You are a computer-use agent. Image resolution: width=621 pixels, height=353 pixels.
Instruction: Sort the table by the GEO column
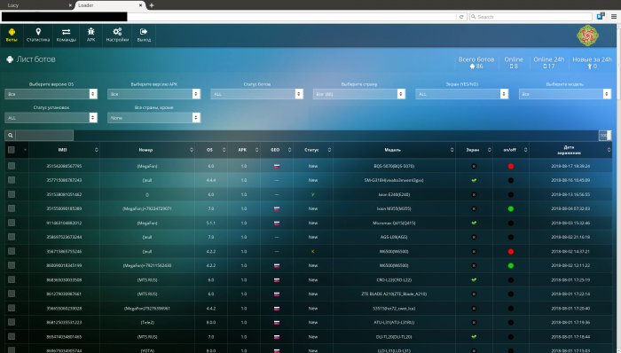(x=277, y=150)
